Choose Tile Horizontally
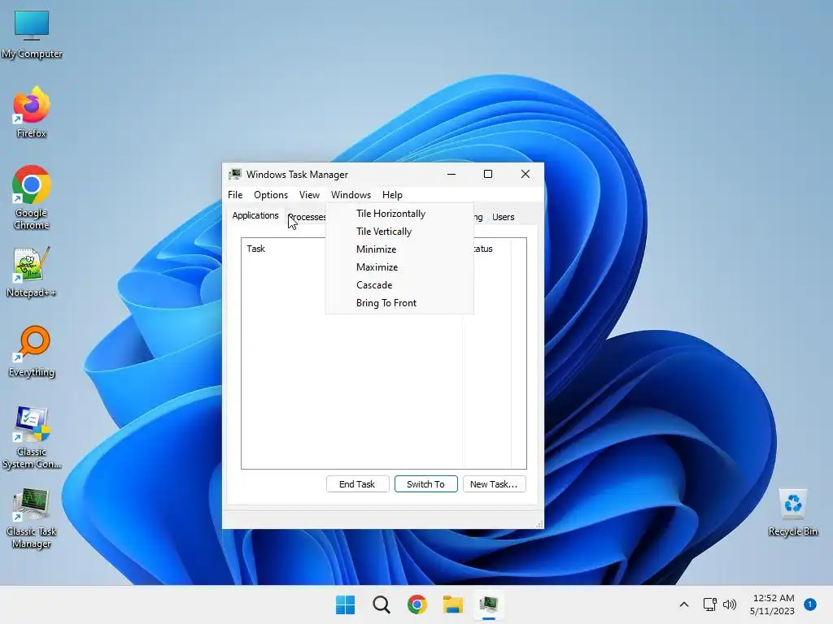 399,214
